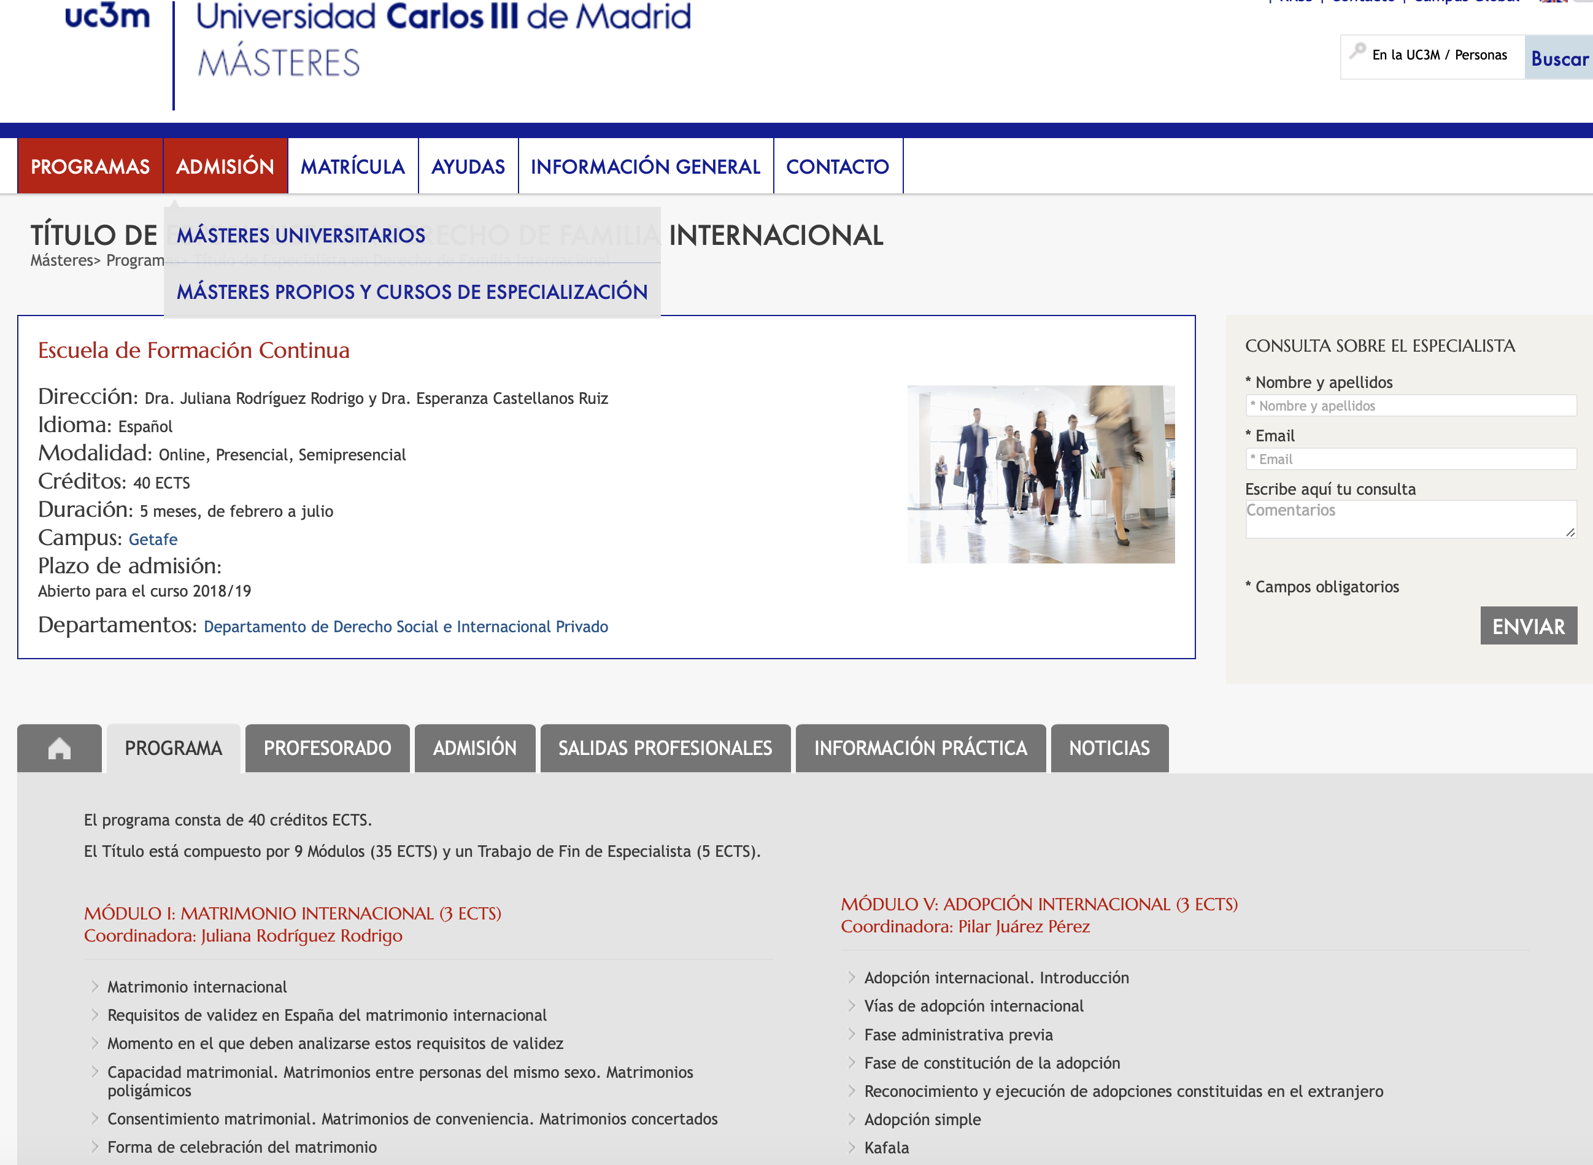Switch to the PROFESORADO tab
Image resolution: width=1593 pixels, height=1165 pixels.
[327, 748]
